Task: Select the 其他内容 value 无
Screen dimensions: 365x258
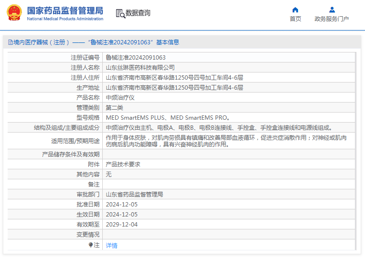Action: tap(108, 175)
